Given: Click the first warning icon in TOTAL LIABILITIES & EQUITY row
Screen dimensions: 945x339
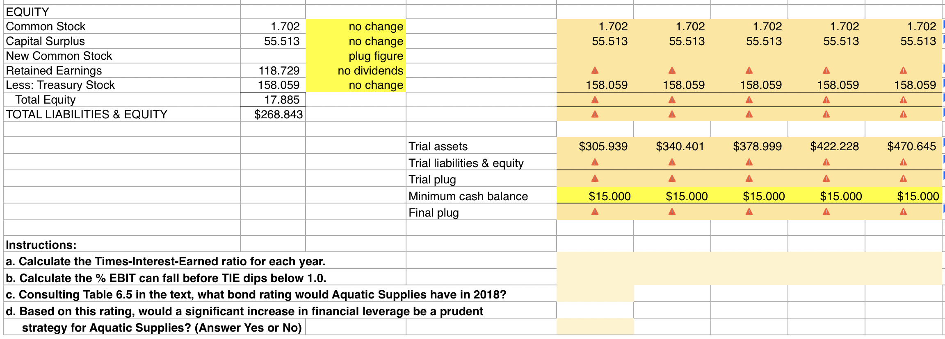Looking at the screenshot, I should tap(595, 114).
